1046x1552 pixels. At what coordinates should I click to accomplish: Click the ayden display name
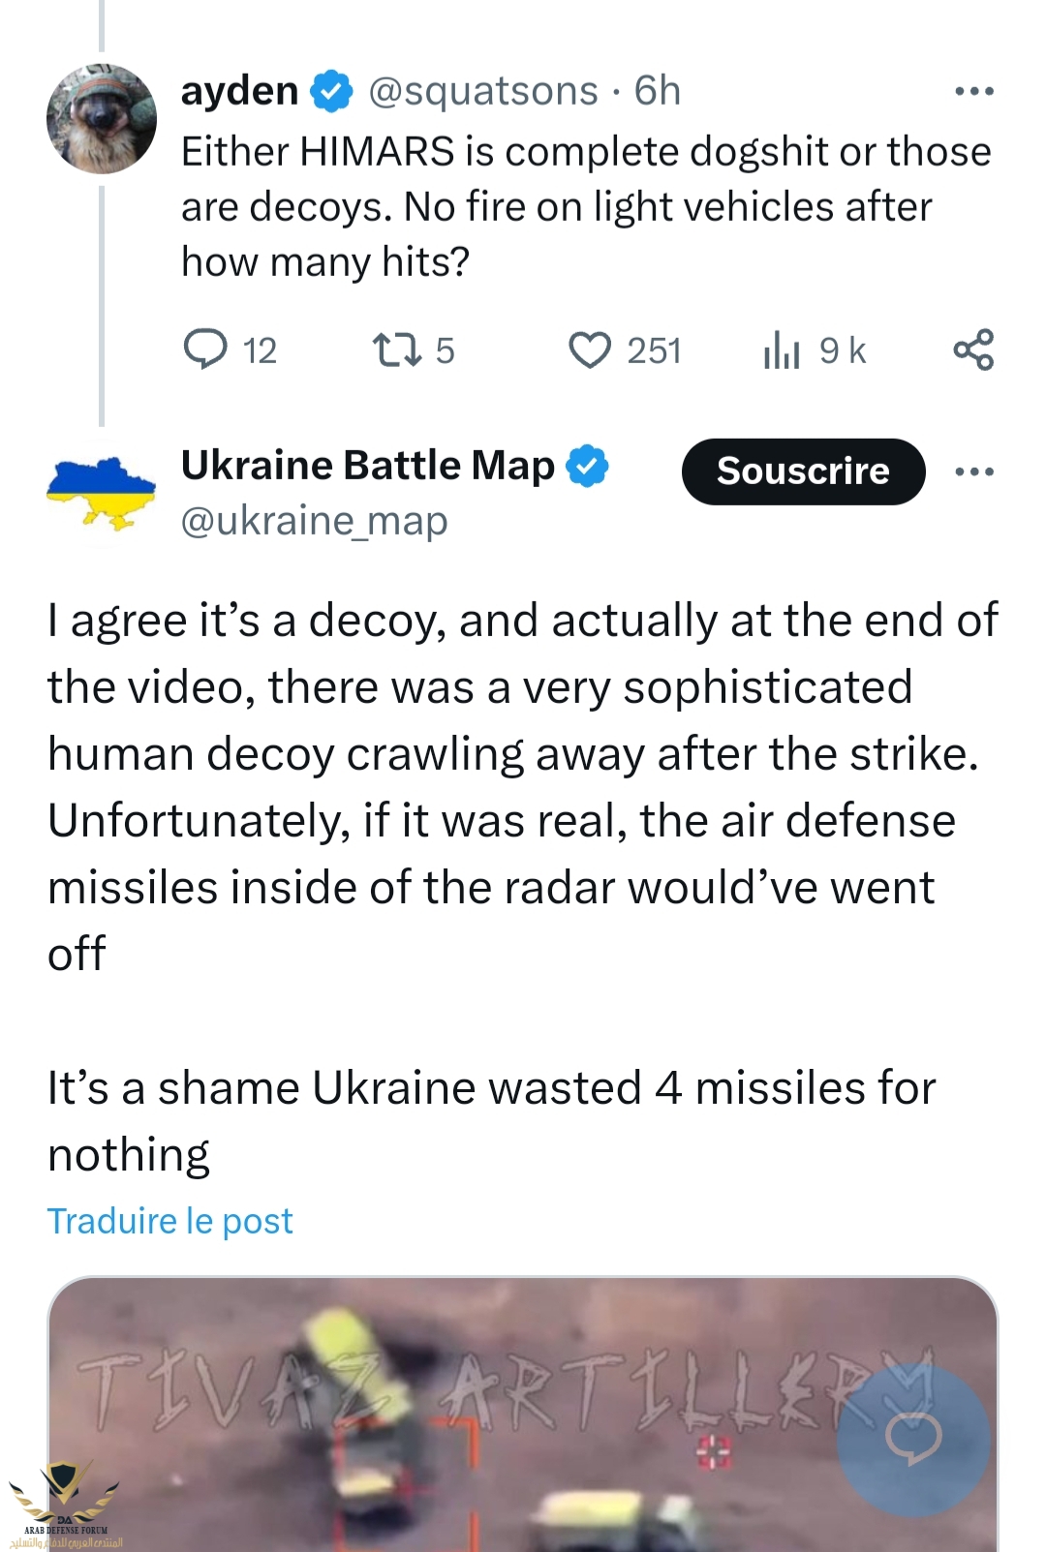[239, 91]
